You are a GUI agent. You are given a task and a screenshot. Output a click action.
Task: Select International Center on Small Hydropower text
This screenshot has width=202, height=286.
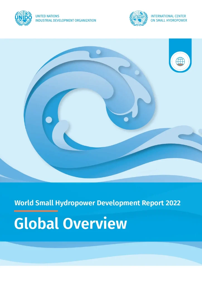169,18
